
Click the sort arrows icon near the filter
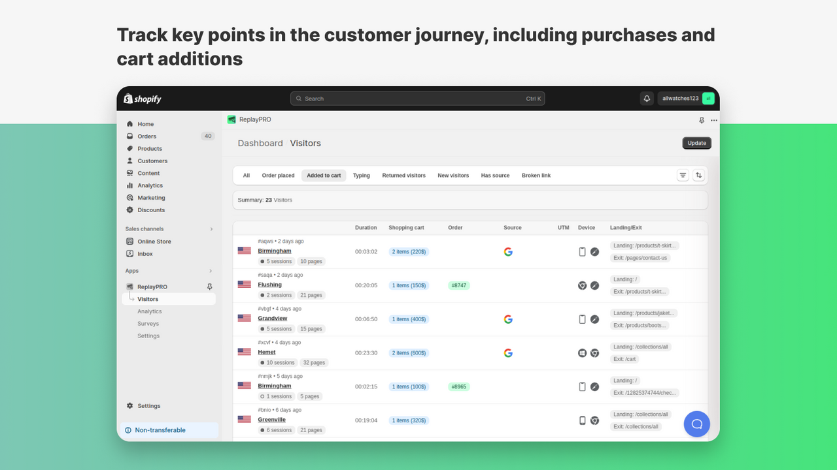(699, 175)
